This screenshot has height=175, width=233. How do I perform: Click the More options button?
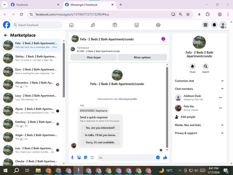pyautogui.click(x=142, y=57)
